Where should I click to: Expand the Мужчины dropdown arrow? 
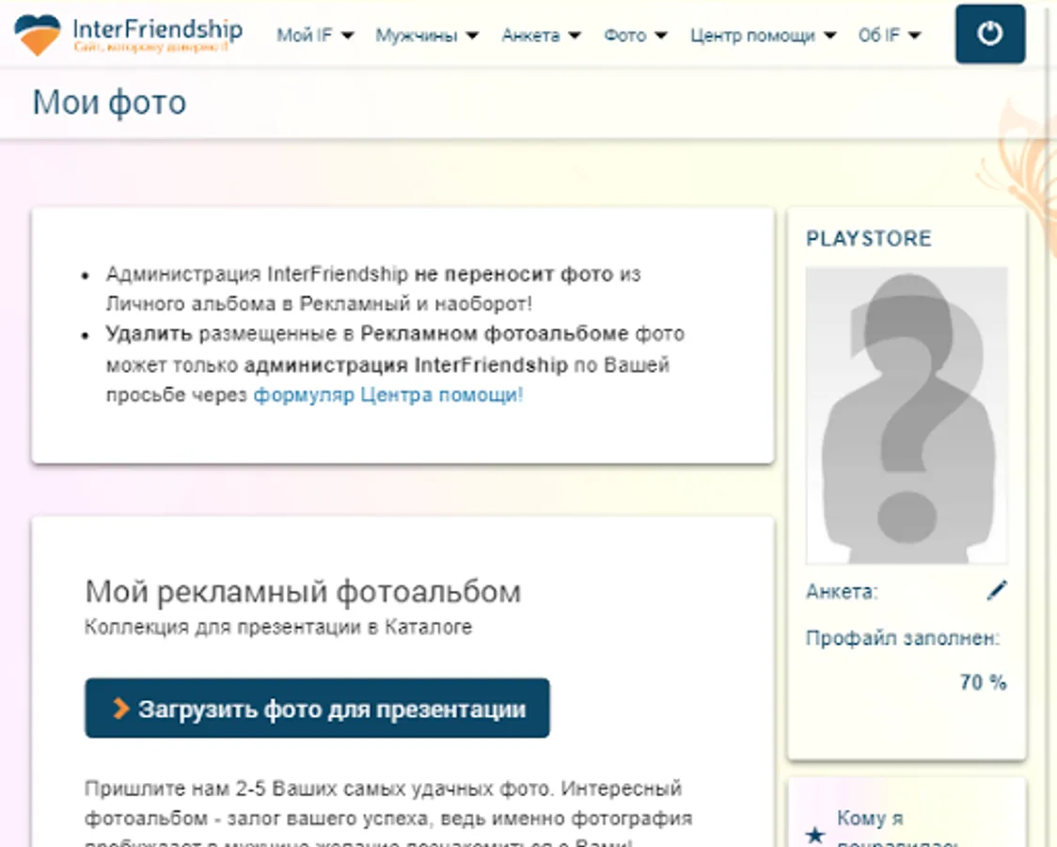[x=473, y=35]
